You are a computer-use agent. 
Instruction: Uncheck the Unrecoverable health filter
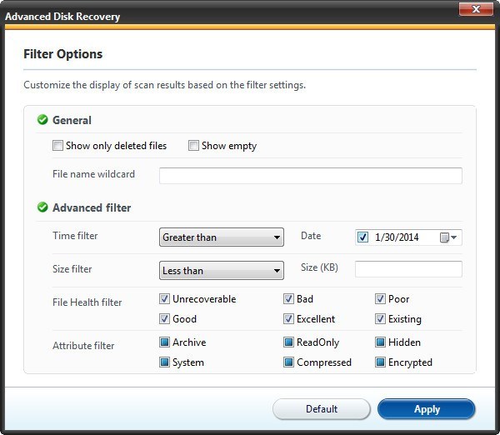pos(164,299)
